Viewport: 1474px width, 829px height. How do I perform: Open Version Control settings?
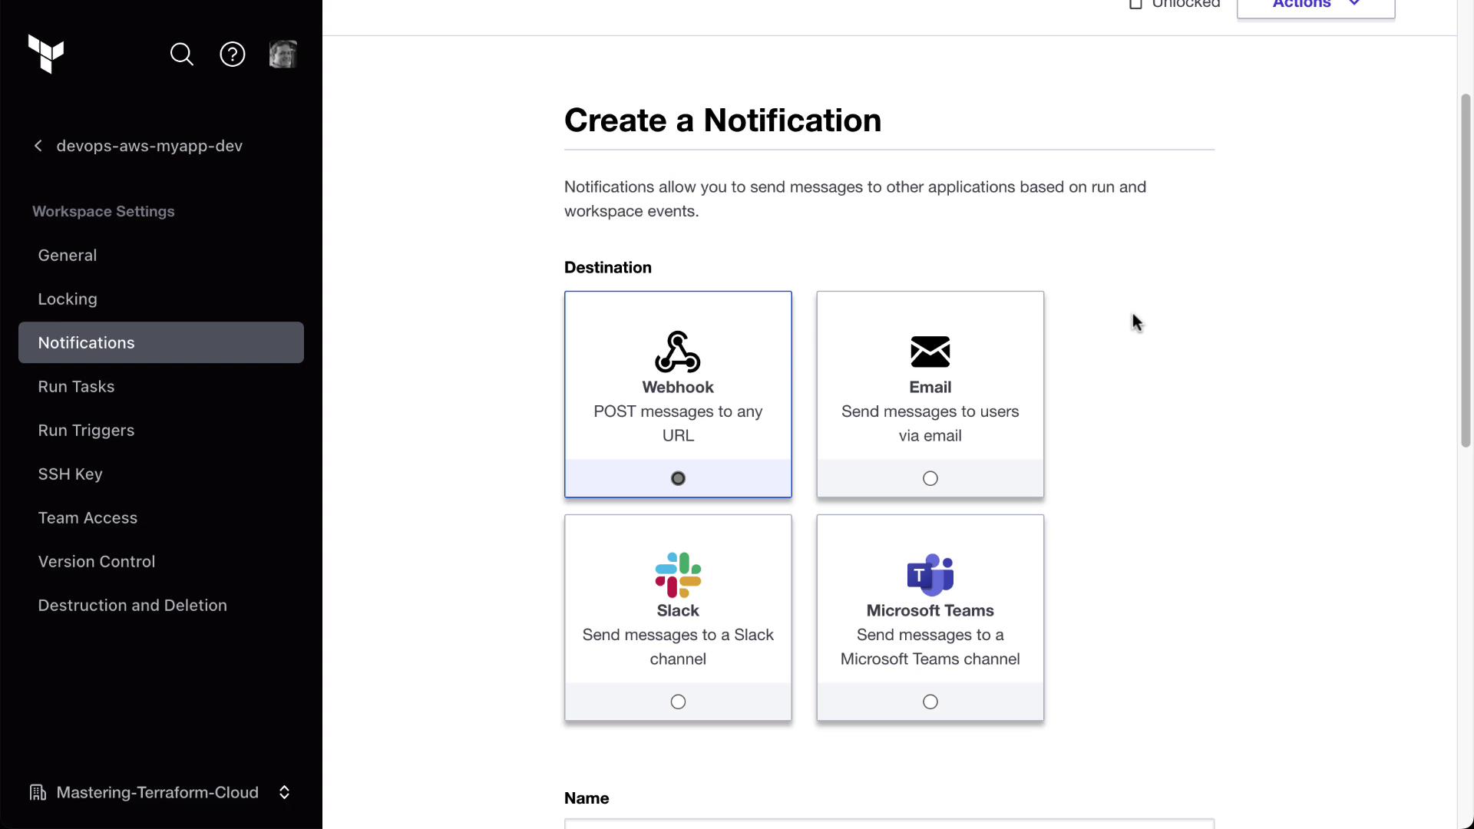[97, 562]
